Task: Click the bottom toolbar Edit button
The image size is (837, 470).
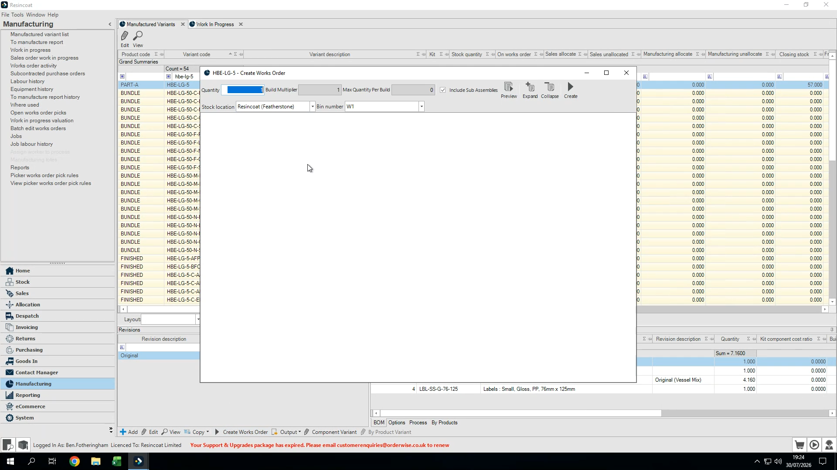Action: [x=150, y=432]
